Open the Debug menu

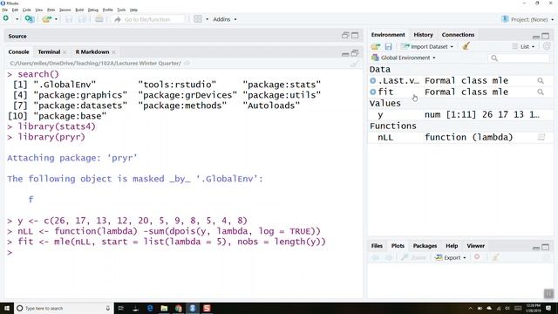(x=93, y=10)
